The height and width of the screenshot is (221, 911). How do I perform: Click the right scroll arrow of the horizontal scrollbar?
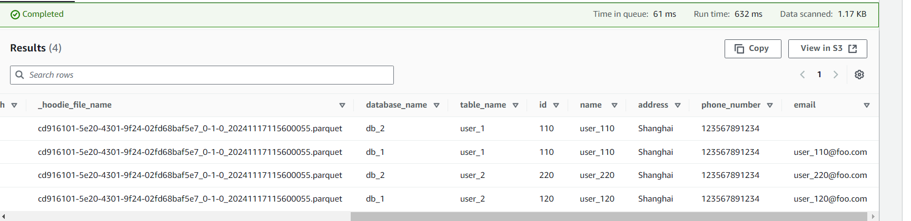click(873, 216)
